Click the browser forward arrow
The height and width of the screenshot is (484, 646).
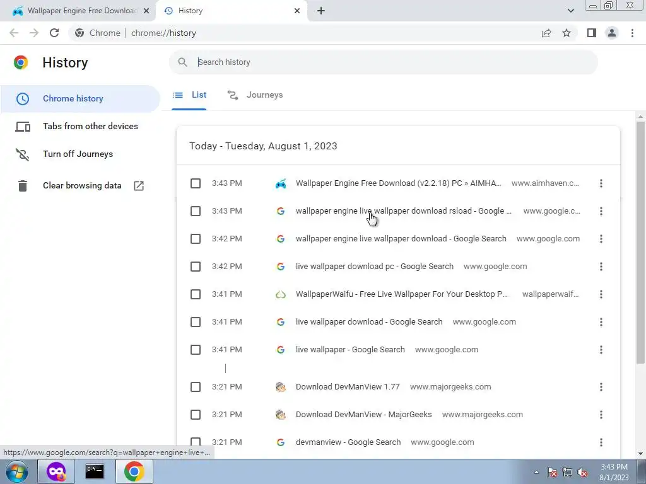[34, 33]
